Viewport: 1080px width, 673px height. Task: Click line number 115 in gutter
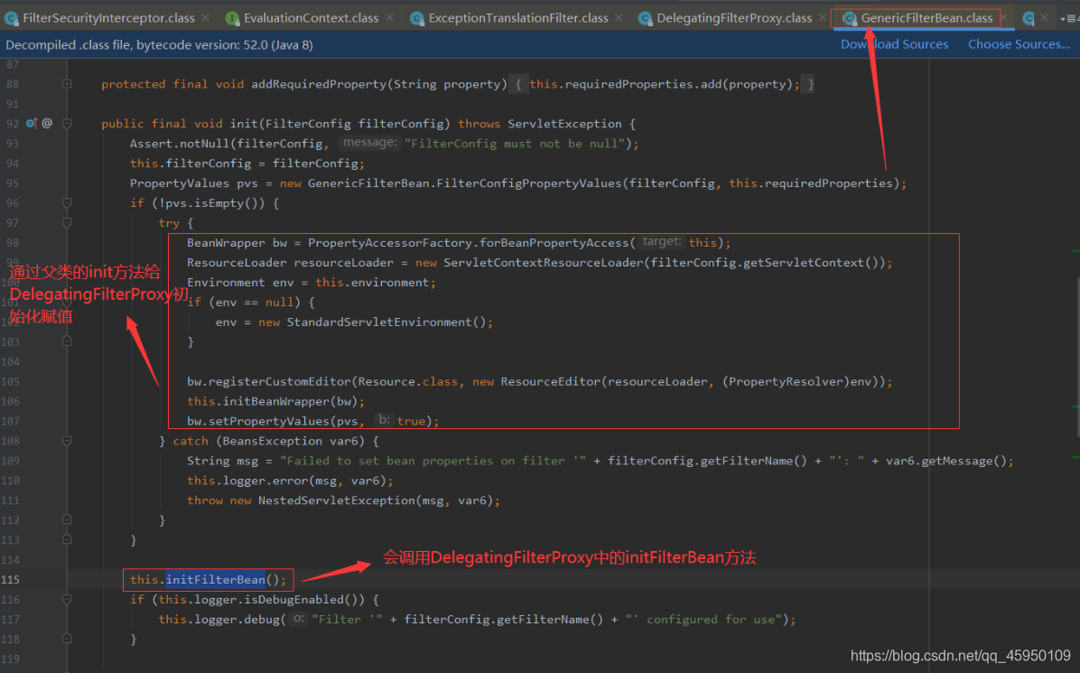[x=10, y=580]
